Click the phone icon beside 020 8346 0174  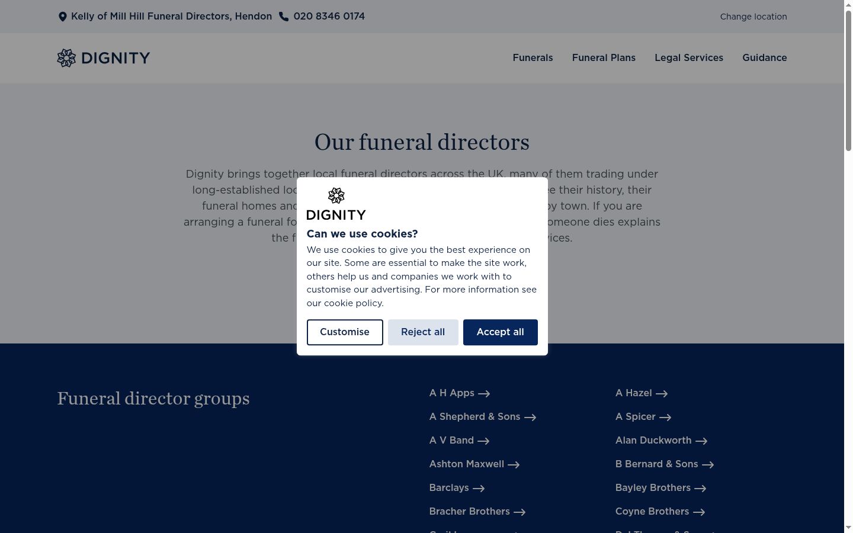(284, 17)
